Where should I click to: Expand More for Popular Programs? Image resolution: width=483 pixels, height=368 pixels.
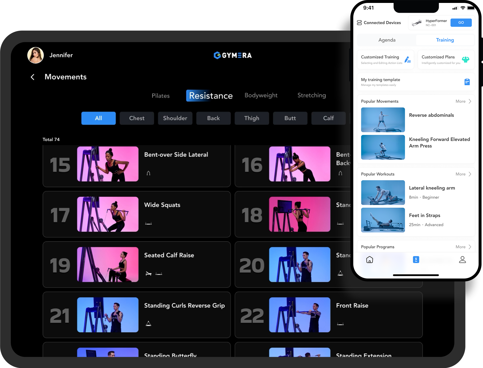click(463, 247)
